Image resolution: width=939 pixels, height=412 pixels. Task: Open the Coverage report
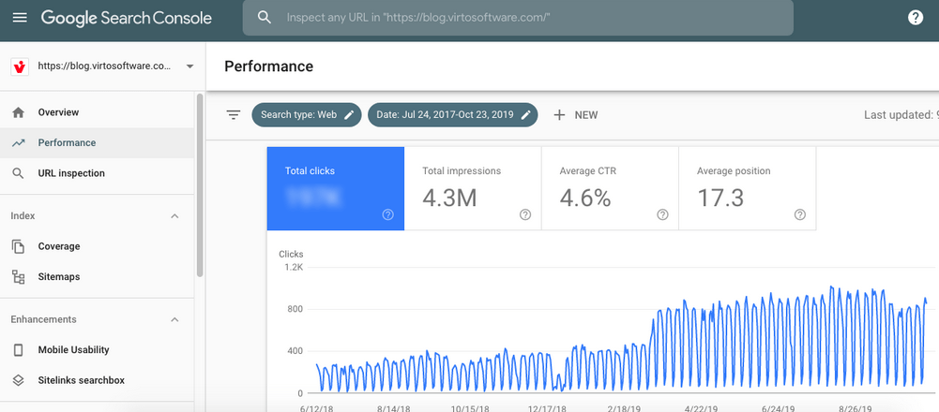pos(97,246)
